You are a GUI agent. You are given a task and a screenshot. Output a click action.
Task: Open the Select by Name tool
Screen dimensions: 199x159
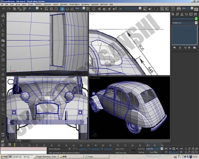point(46,9)
